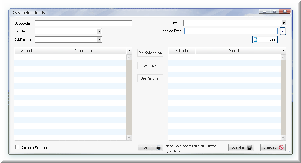
Task: Expand the SubFamilia dropdown
Action: click(99, 39)
